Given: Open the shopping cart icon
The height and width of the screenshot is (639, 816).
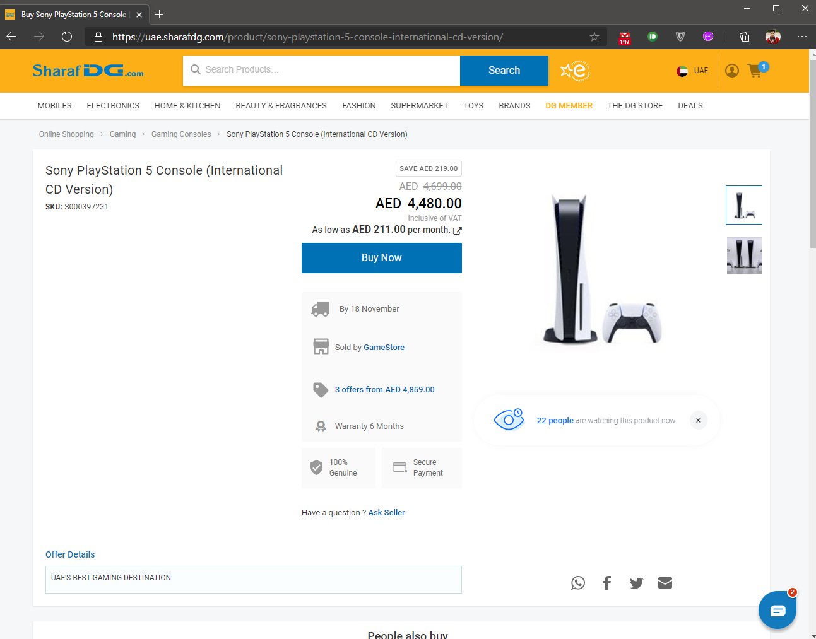Looking at the screenshot, I should point(755,71).
